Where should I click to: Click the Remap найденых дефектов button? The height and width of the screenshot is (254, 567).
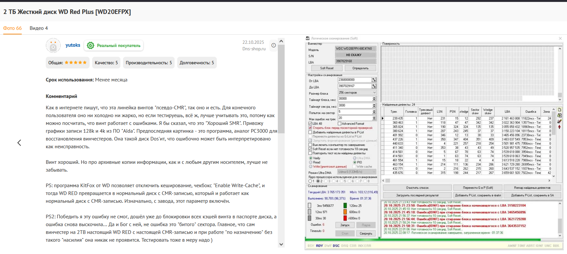click(x=532, y=188)
